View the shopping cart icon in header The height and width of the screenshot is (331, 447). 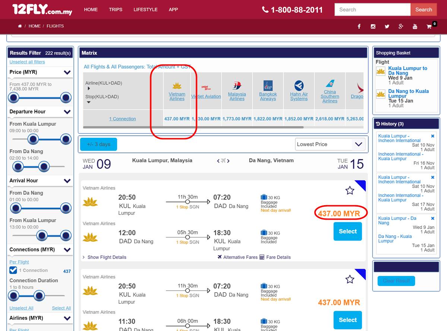point(429,26)
